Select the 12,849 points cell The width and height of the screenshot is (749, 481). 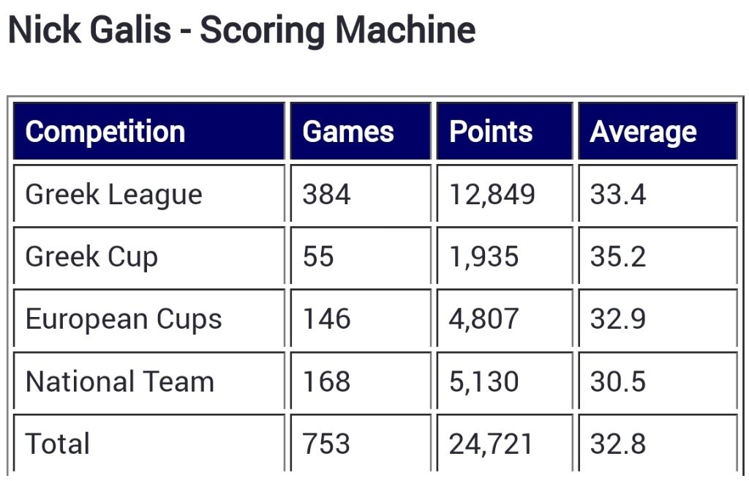click(x=492, y=195)
